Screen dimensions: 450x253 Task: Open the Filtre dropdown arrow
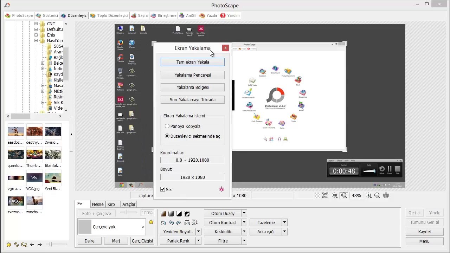tap(244, 241)
